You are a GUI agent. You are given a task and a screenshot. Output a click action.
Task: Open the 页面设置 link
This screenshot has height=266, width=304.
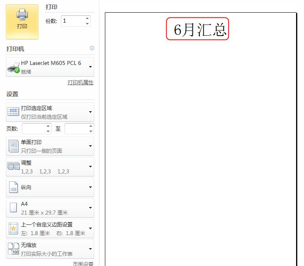pos(83,264)
